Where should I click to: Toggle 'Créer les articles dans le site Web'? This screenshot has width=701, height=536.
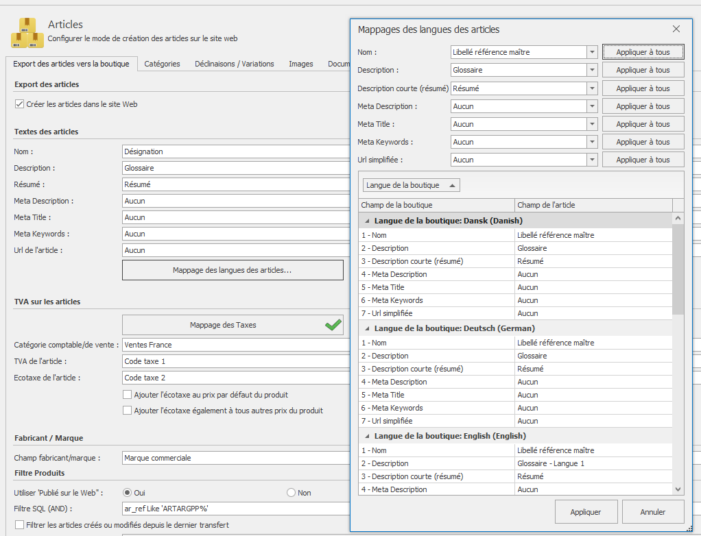(19, 104)
